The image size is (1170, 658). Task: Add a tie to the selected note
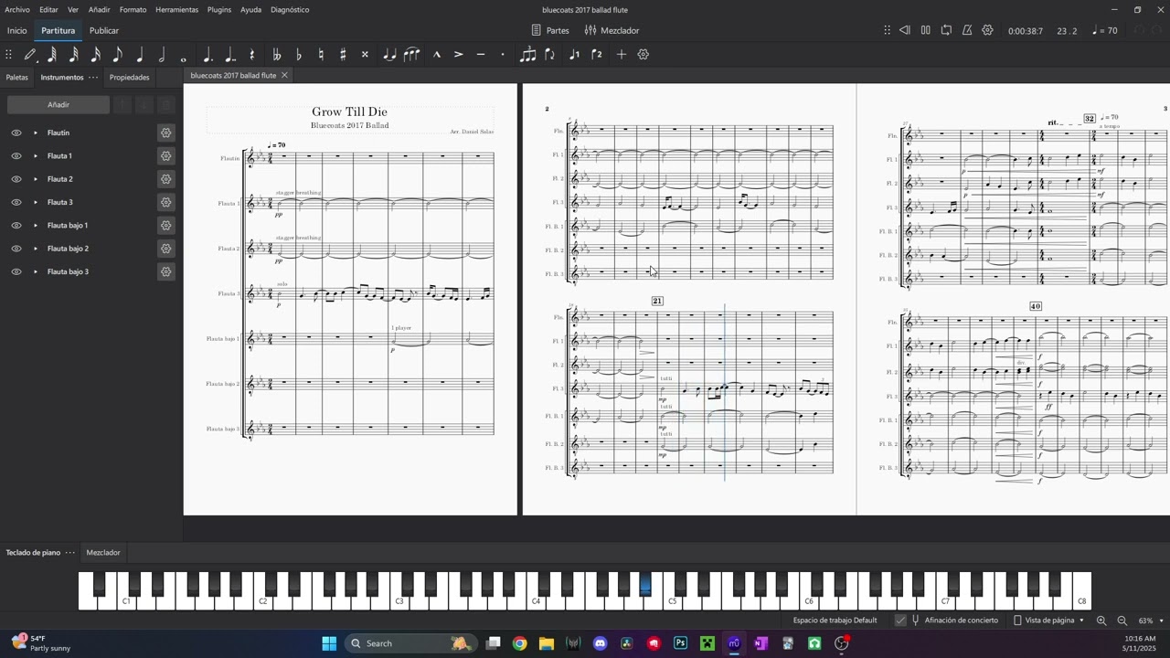389,55
